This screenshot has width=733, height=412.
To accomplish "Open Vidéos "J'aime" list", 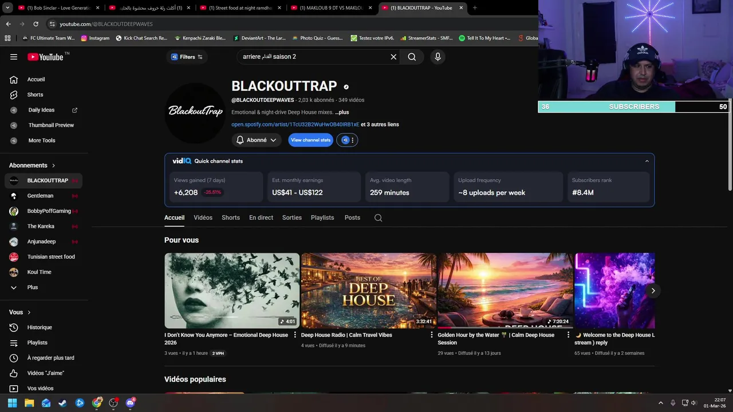I will [x=46, y=373].
